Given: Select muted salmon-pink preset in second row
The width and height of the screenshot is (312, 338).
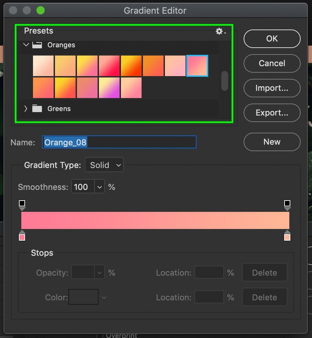Looking at the screenshot, I should [87, 88].
